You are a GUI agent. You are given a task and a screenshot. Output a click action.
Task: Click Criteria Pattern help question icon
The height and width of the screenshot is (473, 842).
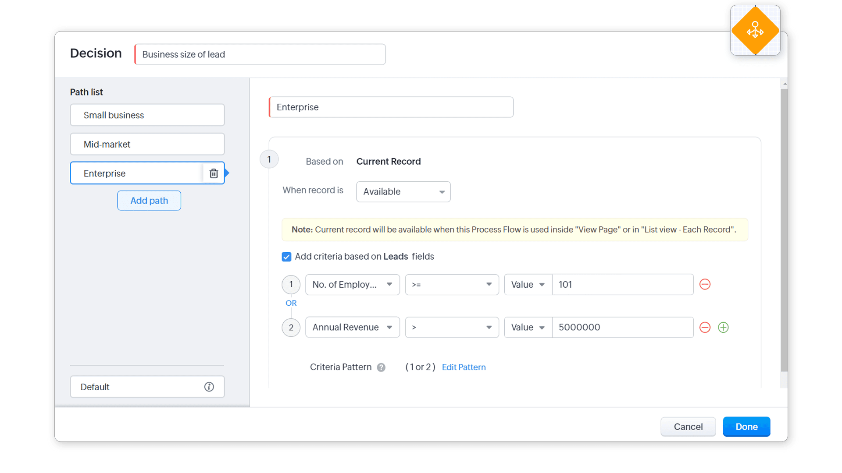(x=381, y=367)
